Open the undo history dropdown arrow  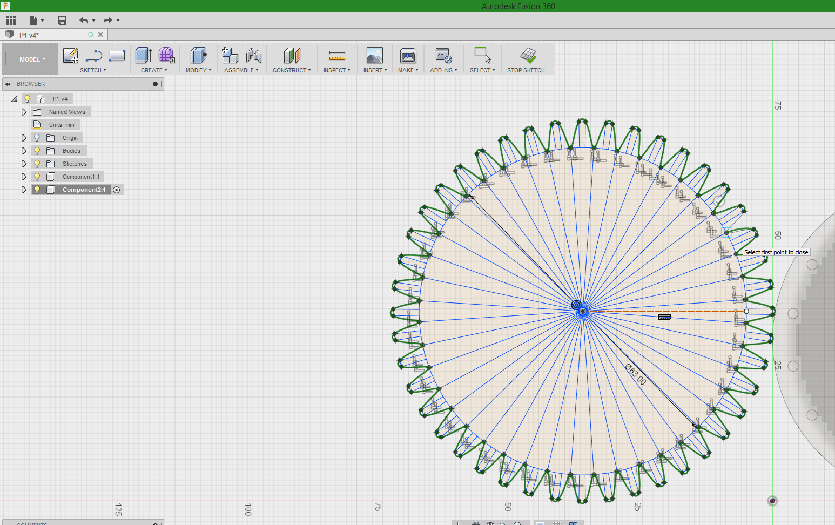(x=94, y=21)
